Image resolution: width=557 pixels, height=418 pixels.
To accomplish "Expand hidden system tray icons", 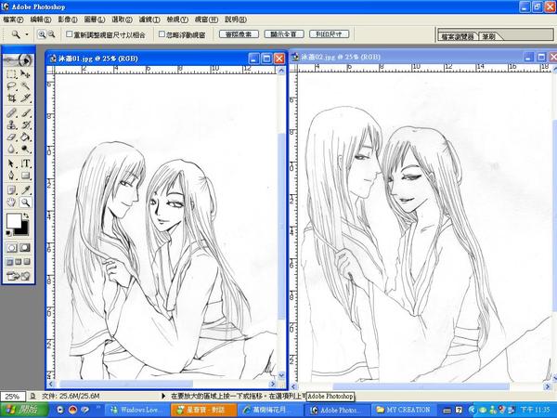I will (472, 410).
